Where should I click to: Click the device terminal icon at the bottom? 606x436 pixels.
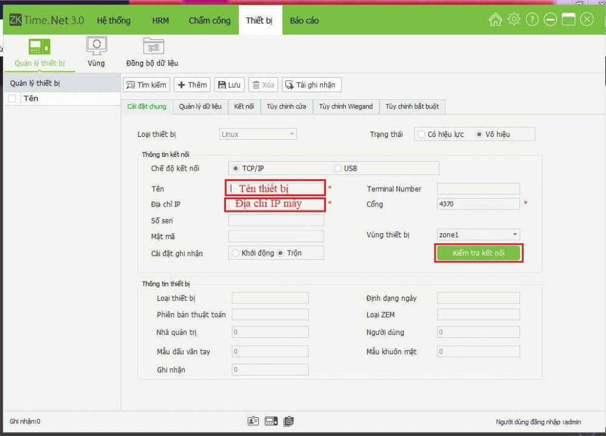click(270, 420)
